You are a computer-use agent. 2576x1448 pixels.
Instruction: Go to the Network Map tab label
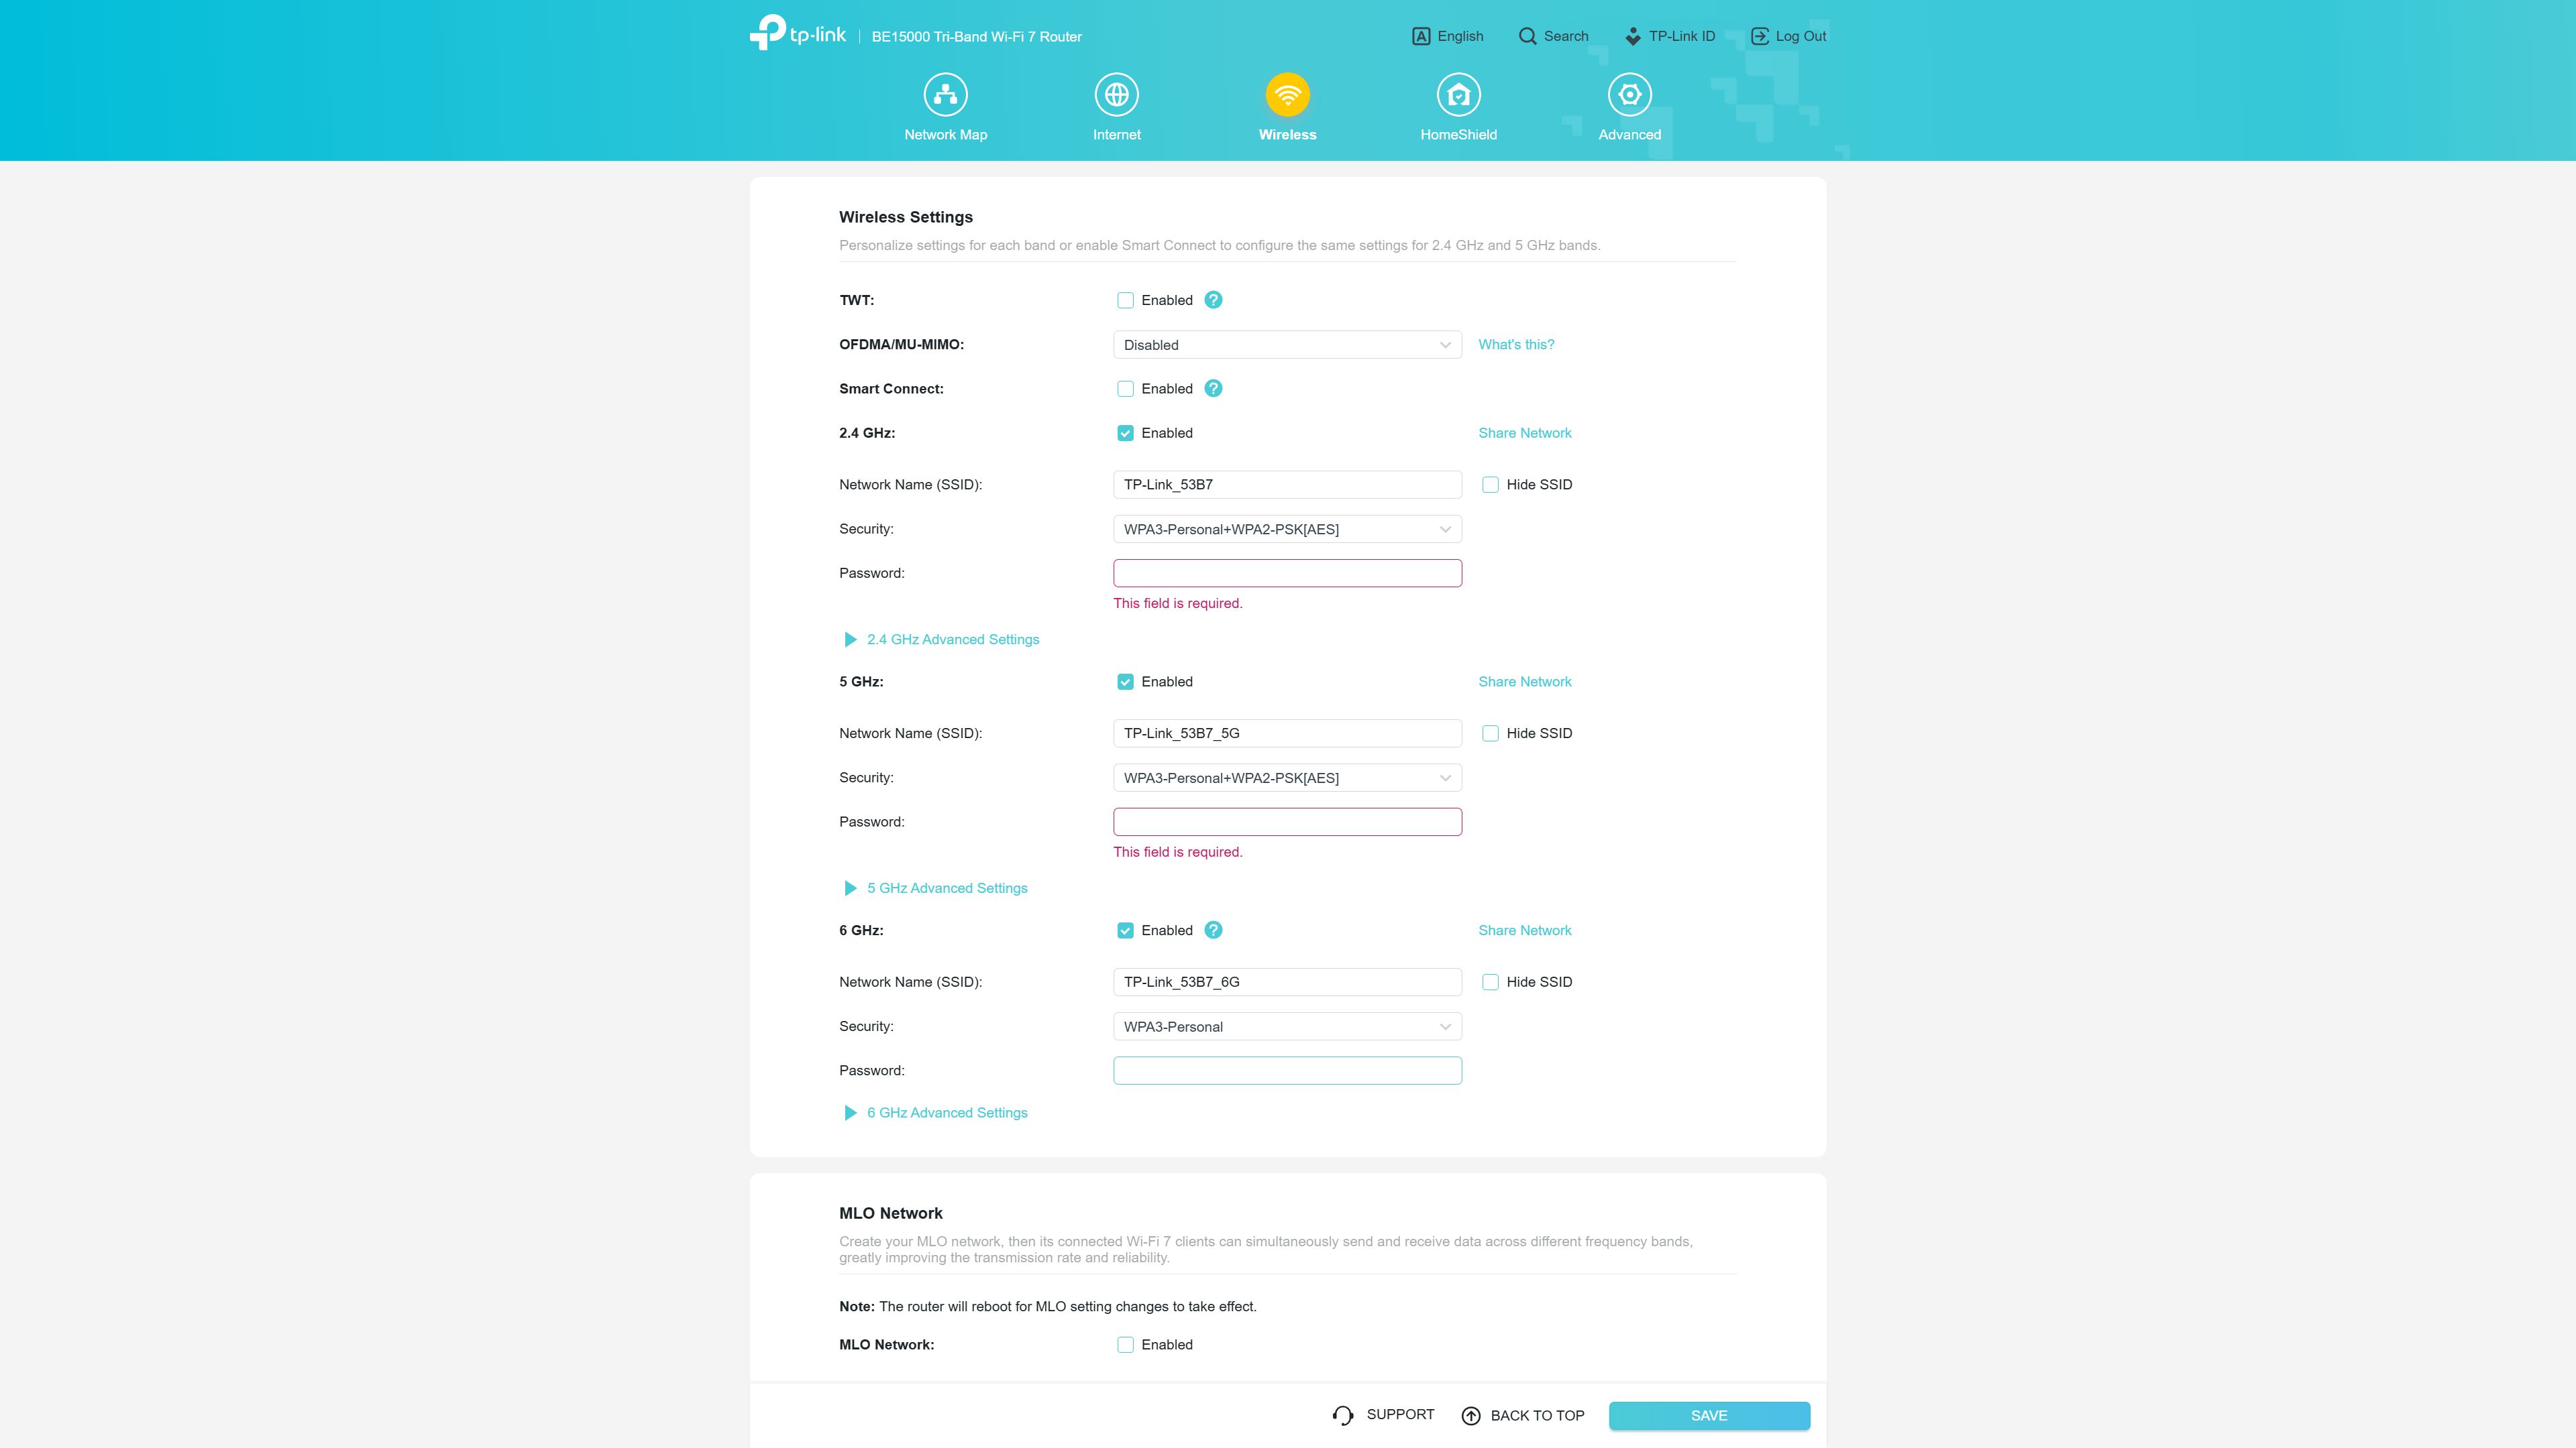click(945, 135)
